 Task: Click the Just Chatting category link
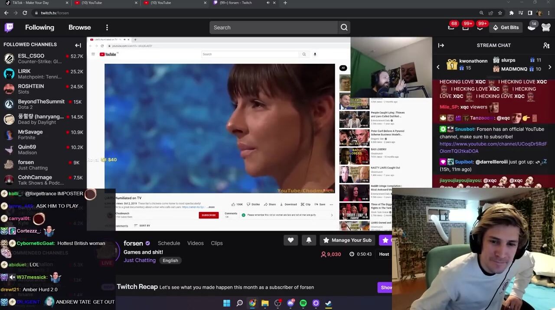[x=139, y=261]
